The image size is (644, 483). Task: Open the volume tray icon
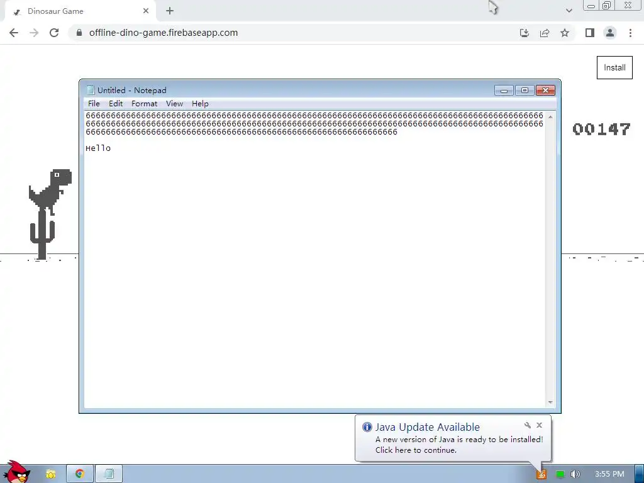click(575, 474)
